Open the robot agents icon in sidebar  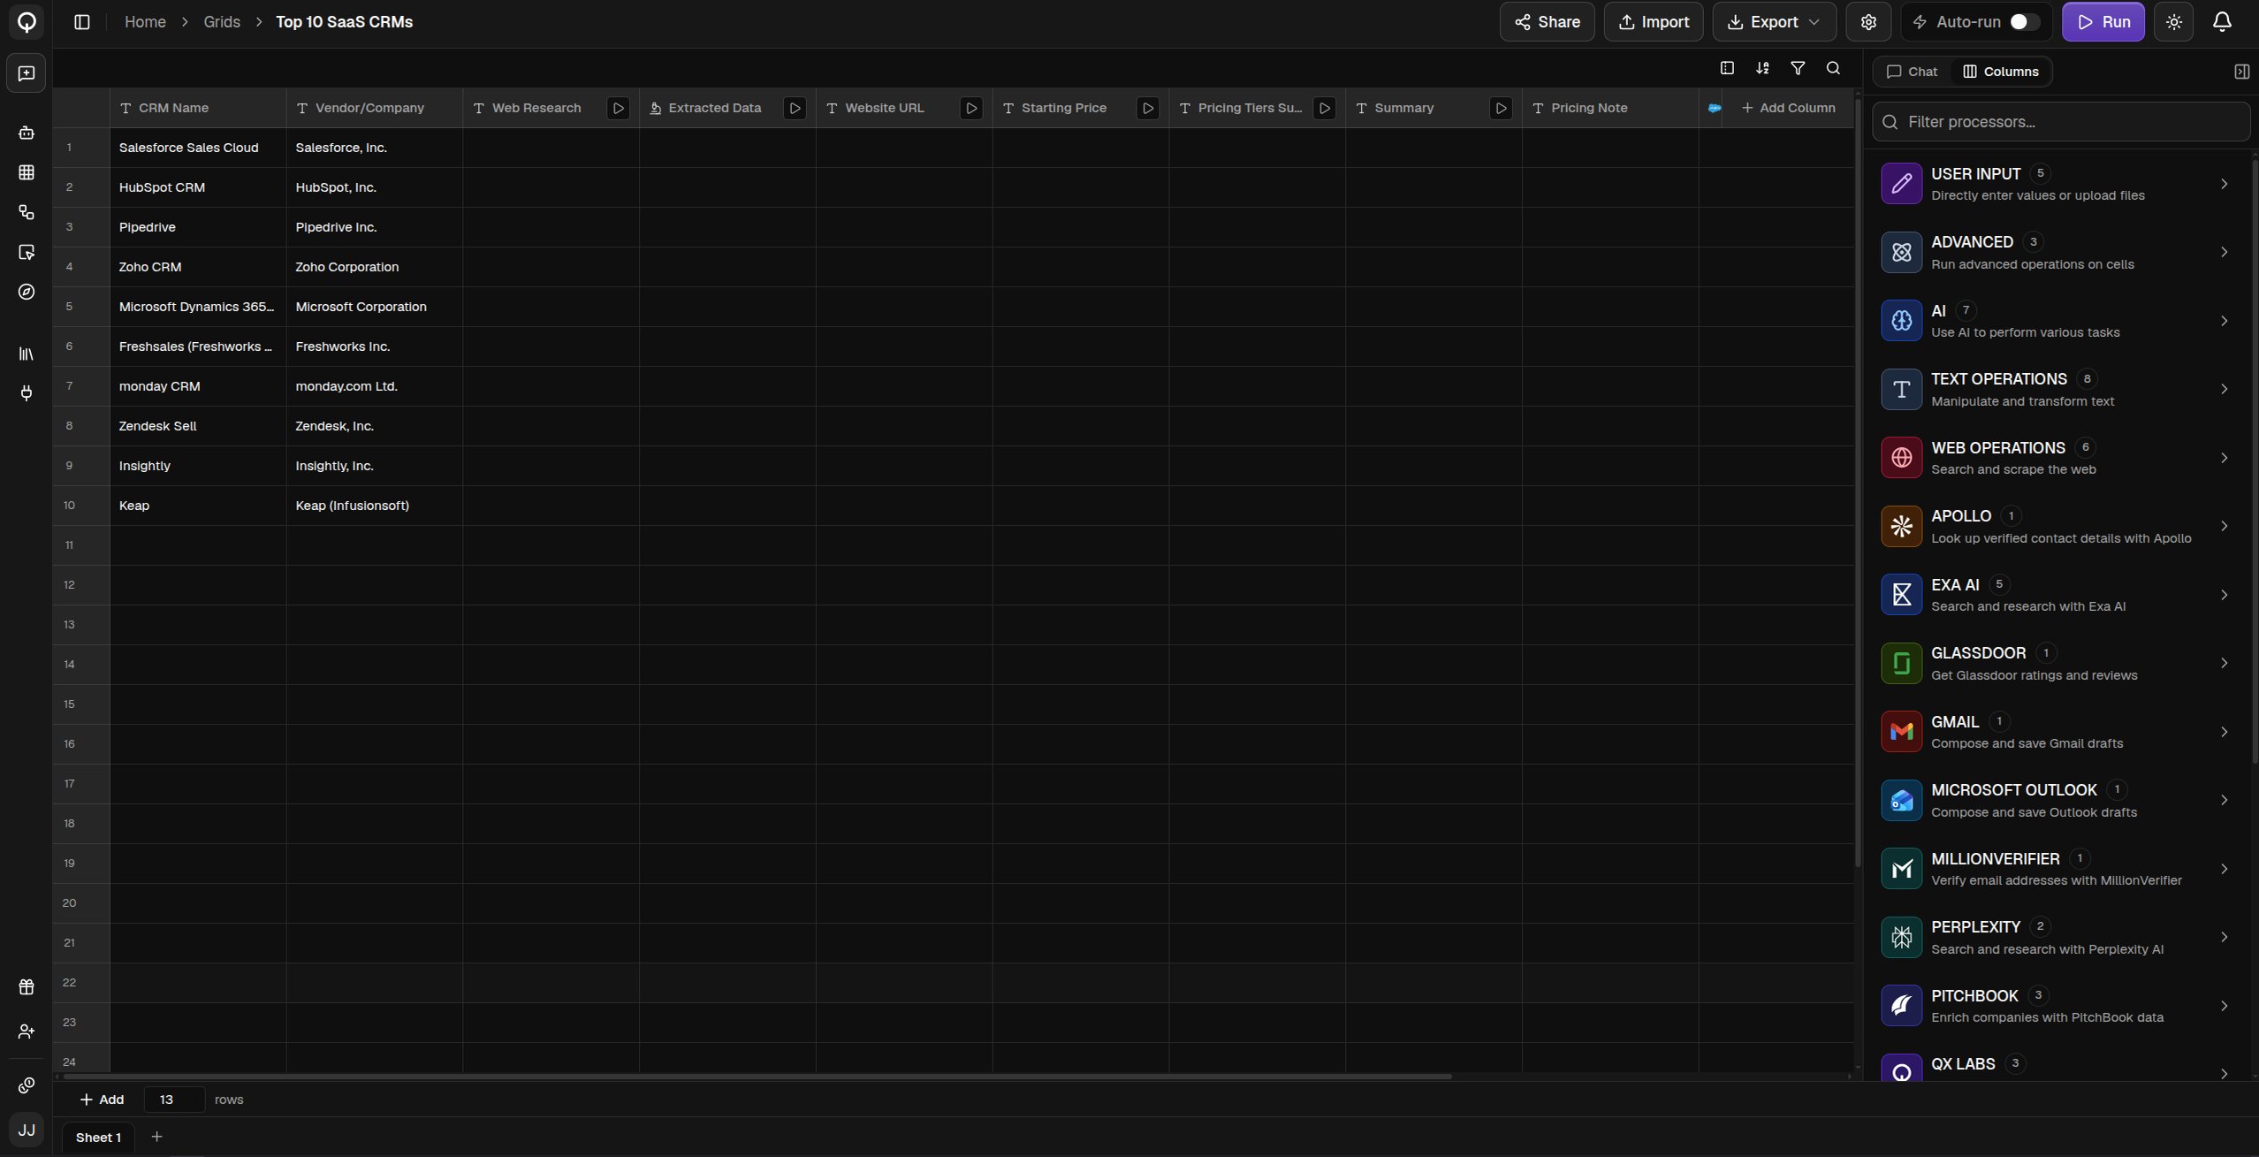pyautogui.click(x=27, y=133)
